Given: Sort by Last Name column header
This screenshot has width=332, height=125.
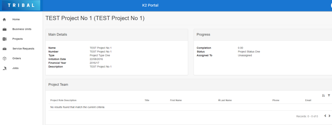Looking at the screenshot, I should click(x=225, y=100).
